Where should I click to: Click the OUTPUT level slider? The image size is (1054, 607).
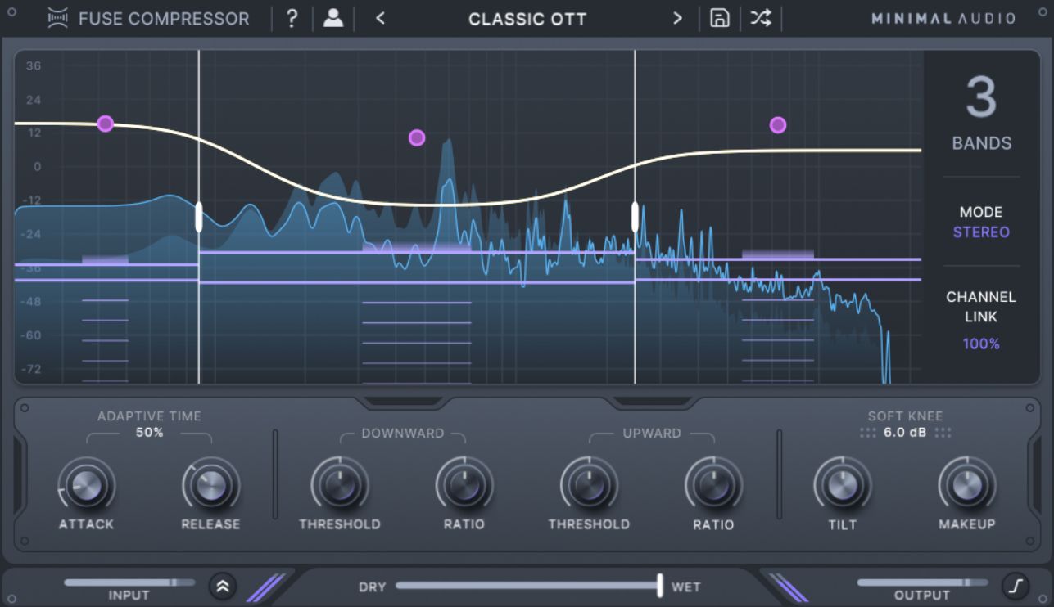pos(922,582)
